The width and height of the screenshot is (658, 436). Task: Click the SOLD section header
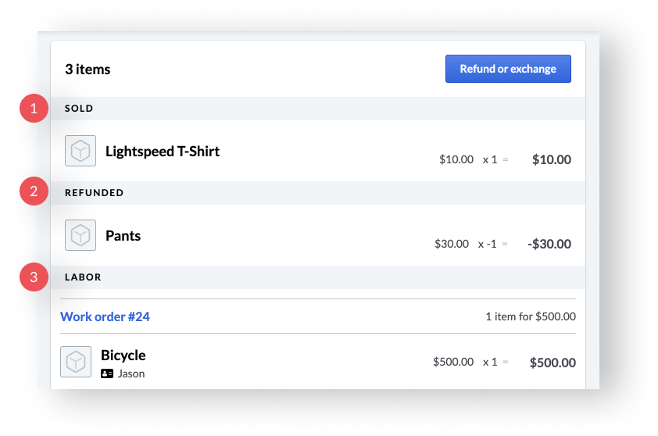[x=318, y=109]
